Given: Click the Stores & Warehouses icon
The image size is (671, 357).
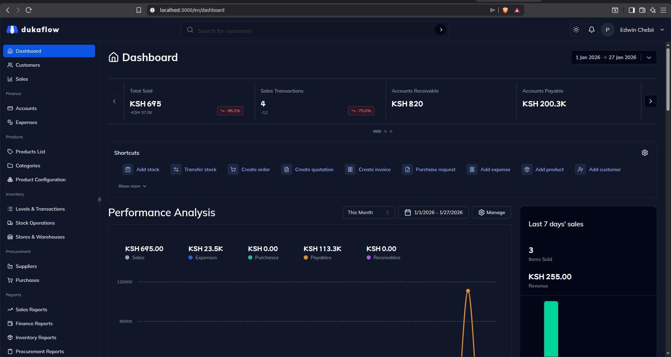Looking at the screenshot, I should point(10,237).
